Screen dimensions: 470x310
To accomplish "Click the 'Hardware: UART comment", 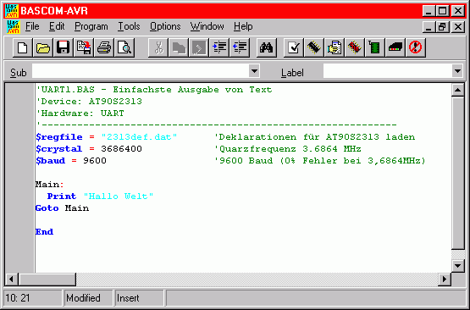I will pyautogui.click(x=80, y=113).
